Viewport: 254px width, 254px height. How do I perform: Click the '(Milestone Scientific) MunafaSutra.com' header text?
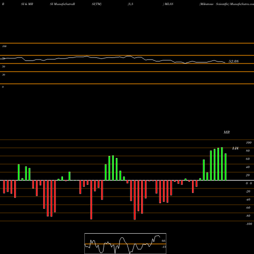pos(227,4)
